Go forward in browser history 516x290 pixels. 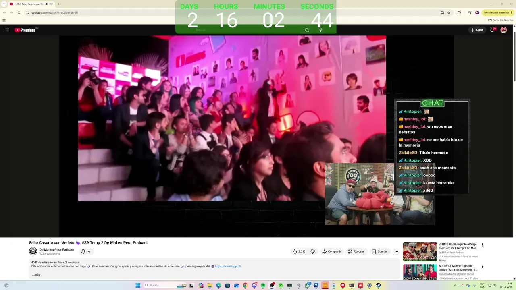tap(11, 12)
